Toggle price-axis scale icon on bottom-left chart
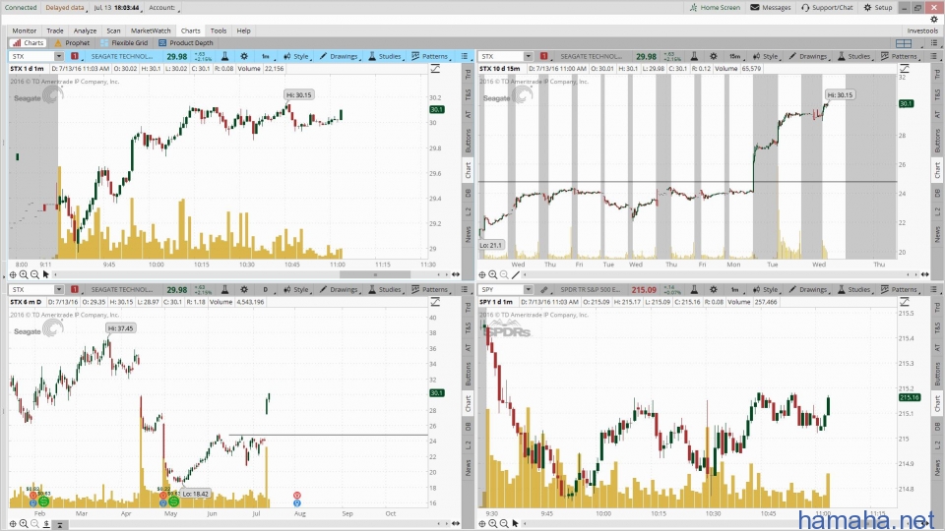The image size is (945, 531). 435,302
